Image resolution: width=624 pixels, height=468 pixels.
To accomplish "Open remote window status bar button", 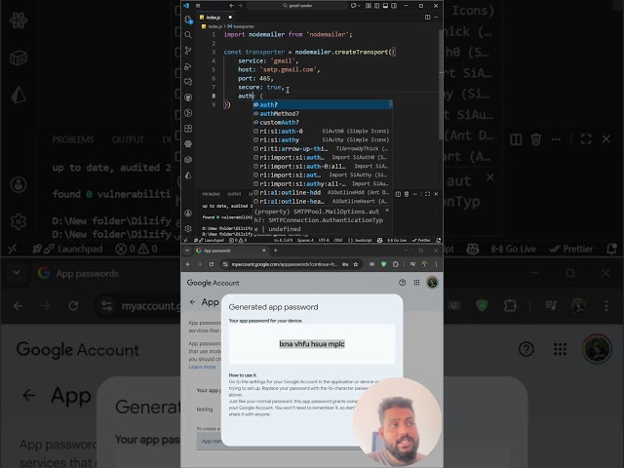I will (185, 241).
